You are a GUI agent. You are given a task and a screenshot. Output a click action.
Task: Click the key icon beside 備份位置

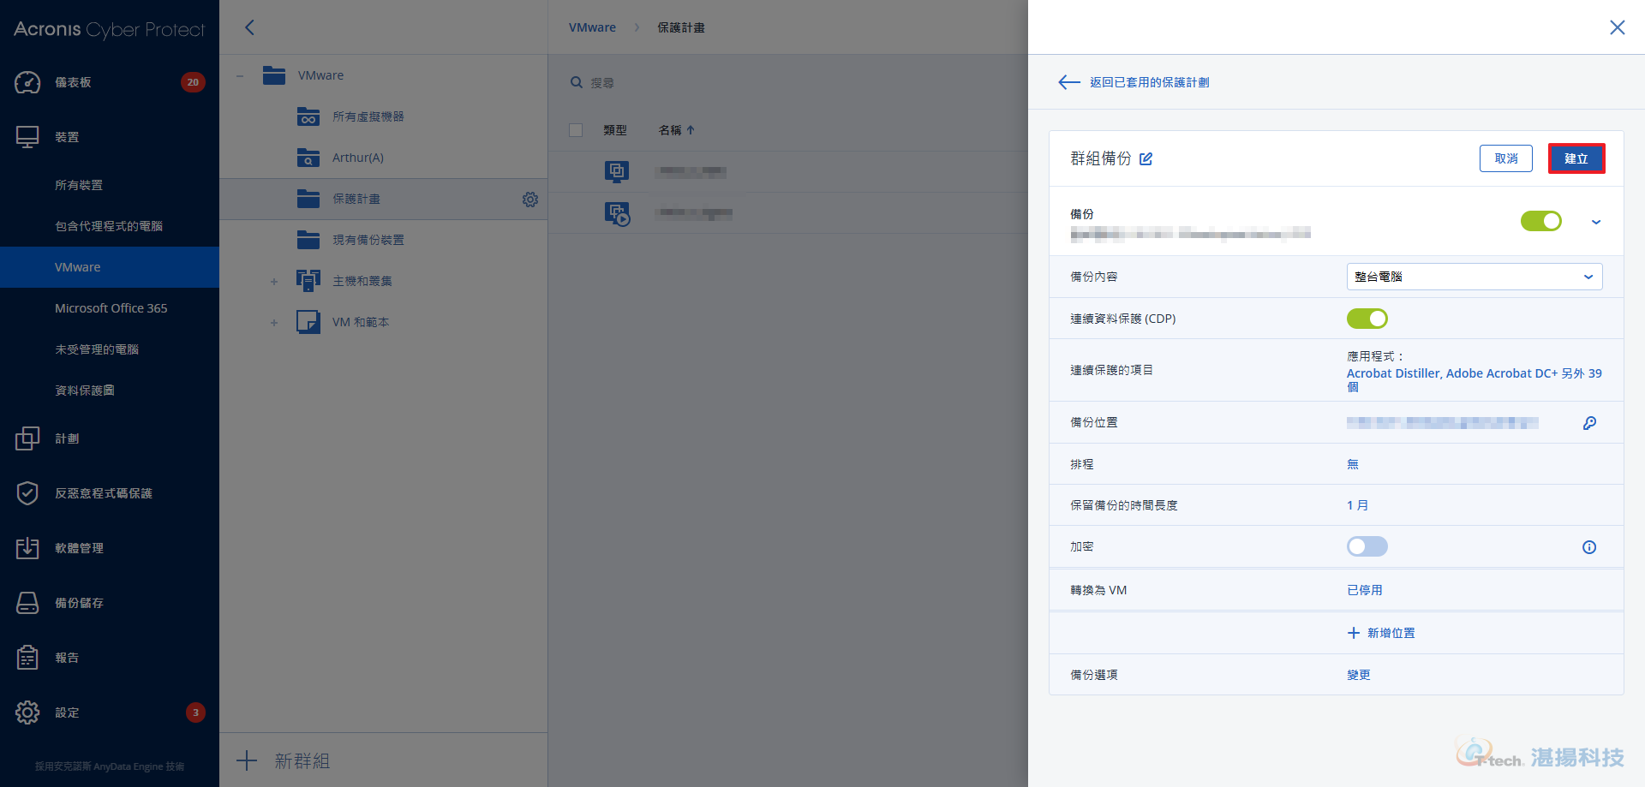1589,423
